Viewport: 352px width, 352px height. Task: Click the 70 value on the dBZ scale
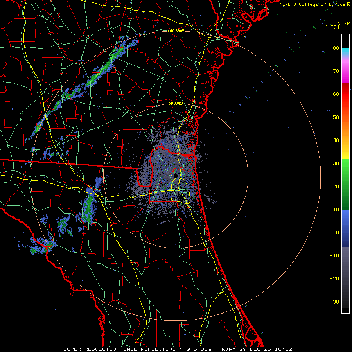click(x=336, y=71)
